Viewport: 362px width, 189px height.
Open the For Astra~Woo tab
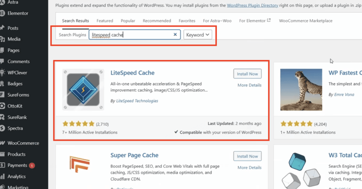[x=217, y=21]
